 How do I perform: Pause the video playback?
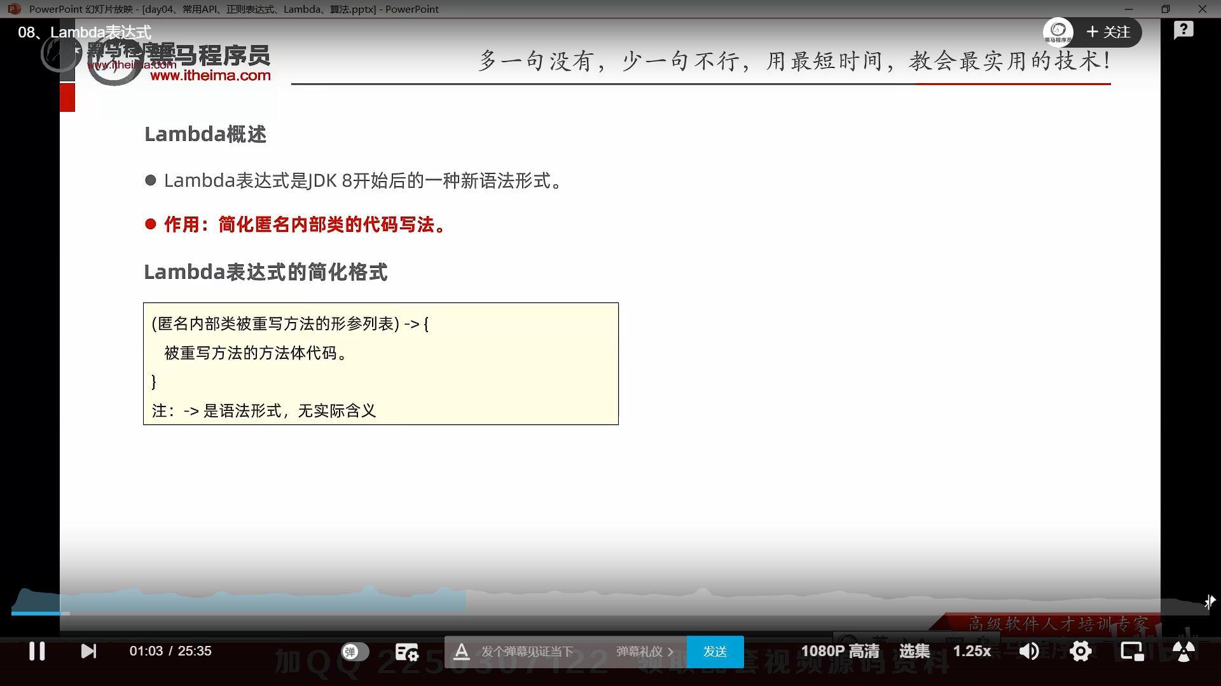pyautogui.click(x=37, y=651)
